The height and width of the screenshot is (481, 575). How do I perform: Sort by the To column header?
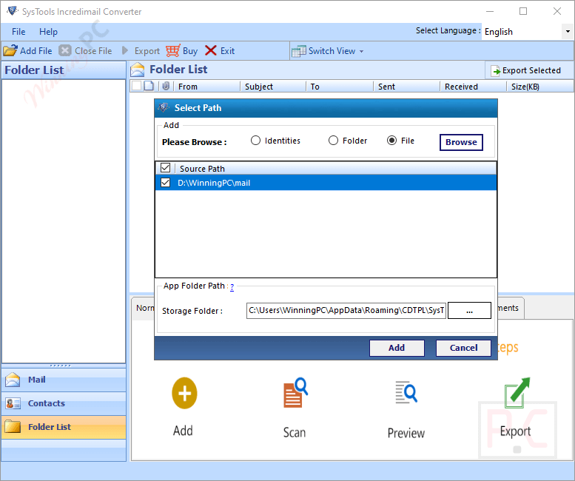pos(340,87)
